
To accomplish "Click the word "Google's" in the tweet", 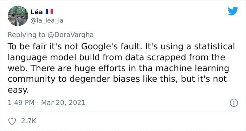I will [99, 47].
